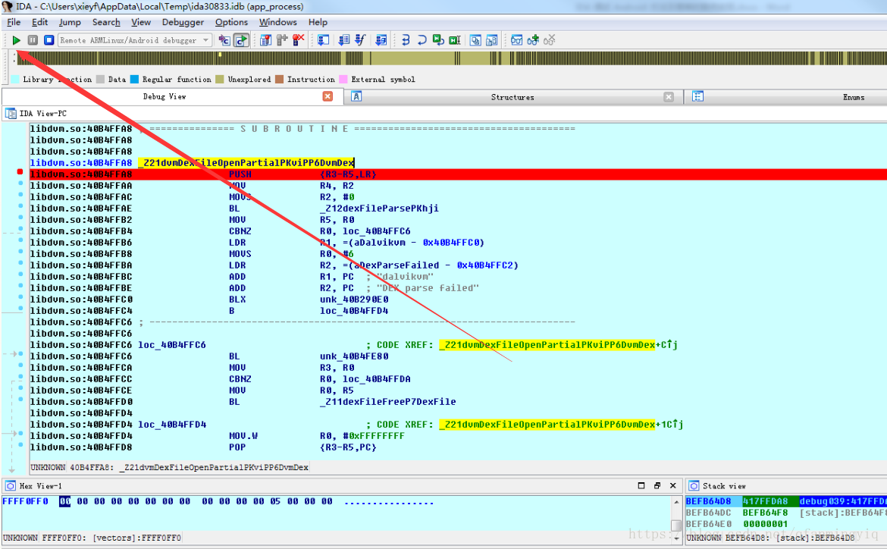Screen dimensions: 887x549
Task: Click the Run to cursor icon
Action: pos(455,40)
